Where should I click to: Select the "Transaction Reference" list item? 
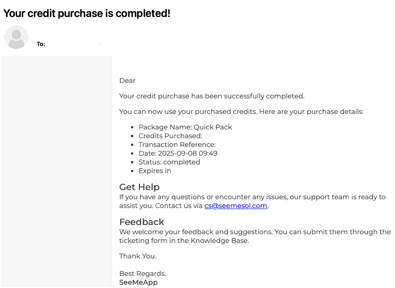[177, 145]
